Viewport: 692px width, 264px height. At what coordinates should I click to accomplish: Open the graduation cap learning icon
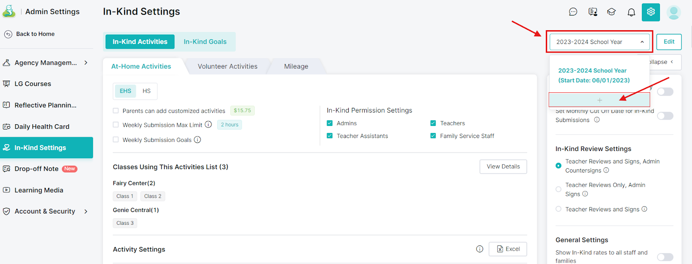pyautogui.click(x=611, y=12)
